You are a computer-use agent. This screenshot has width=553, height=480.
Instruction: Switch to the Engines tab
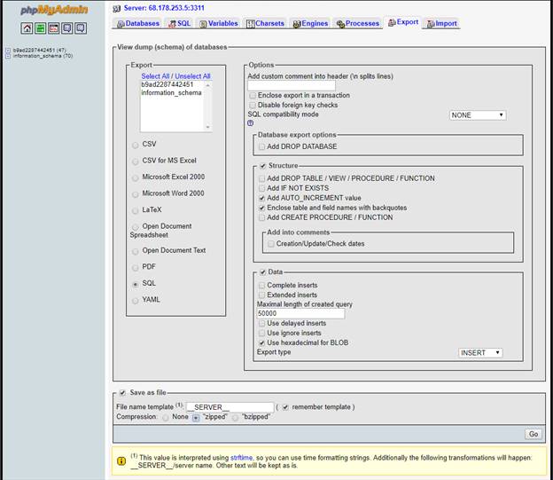pos(310,23)
